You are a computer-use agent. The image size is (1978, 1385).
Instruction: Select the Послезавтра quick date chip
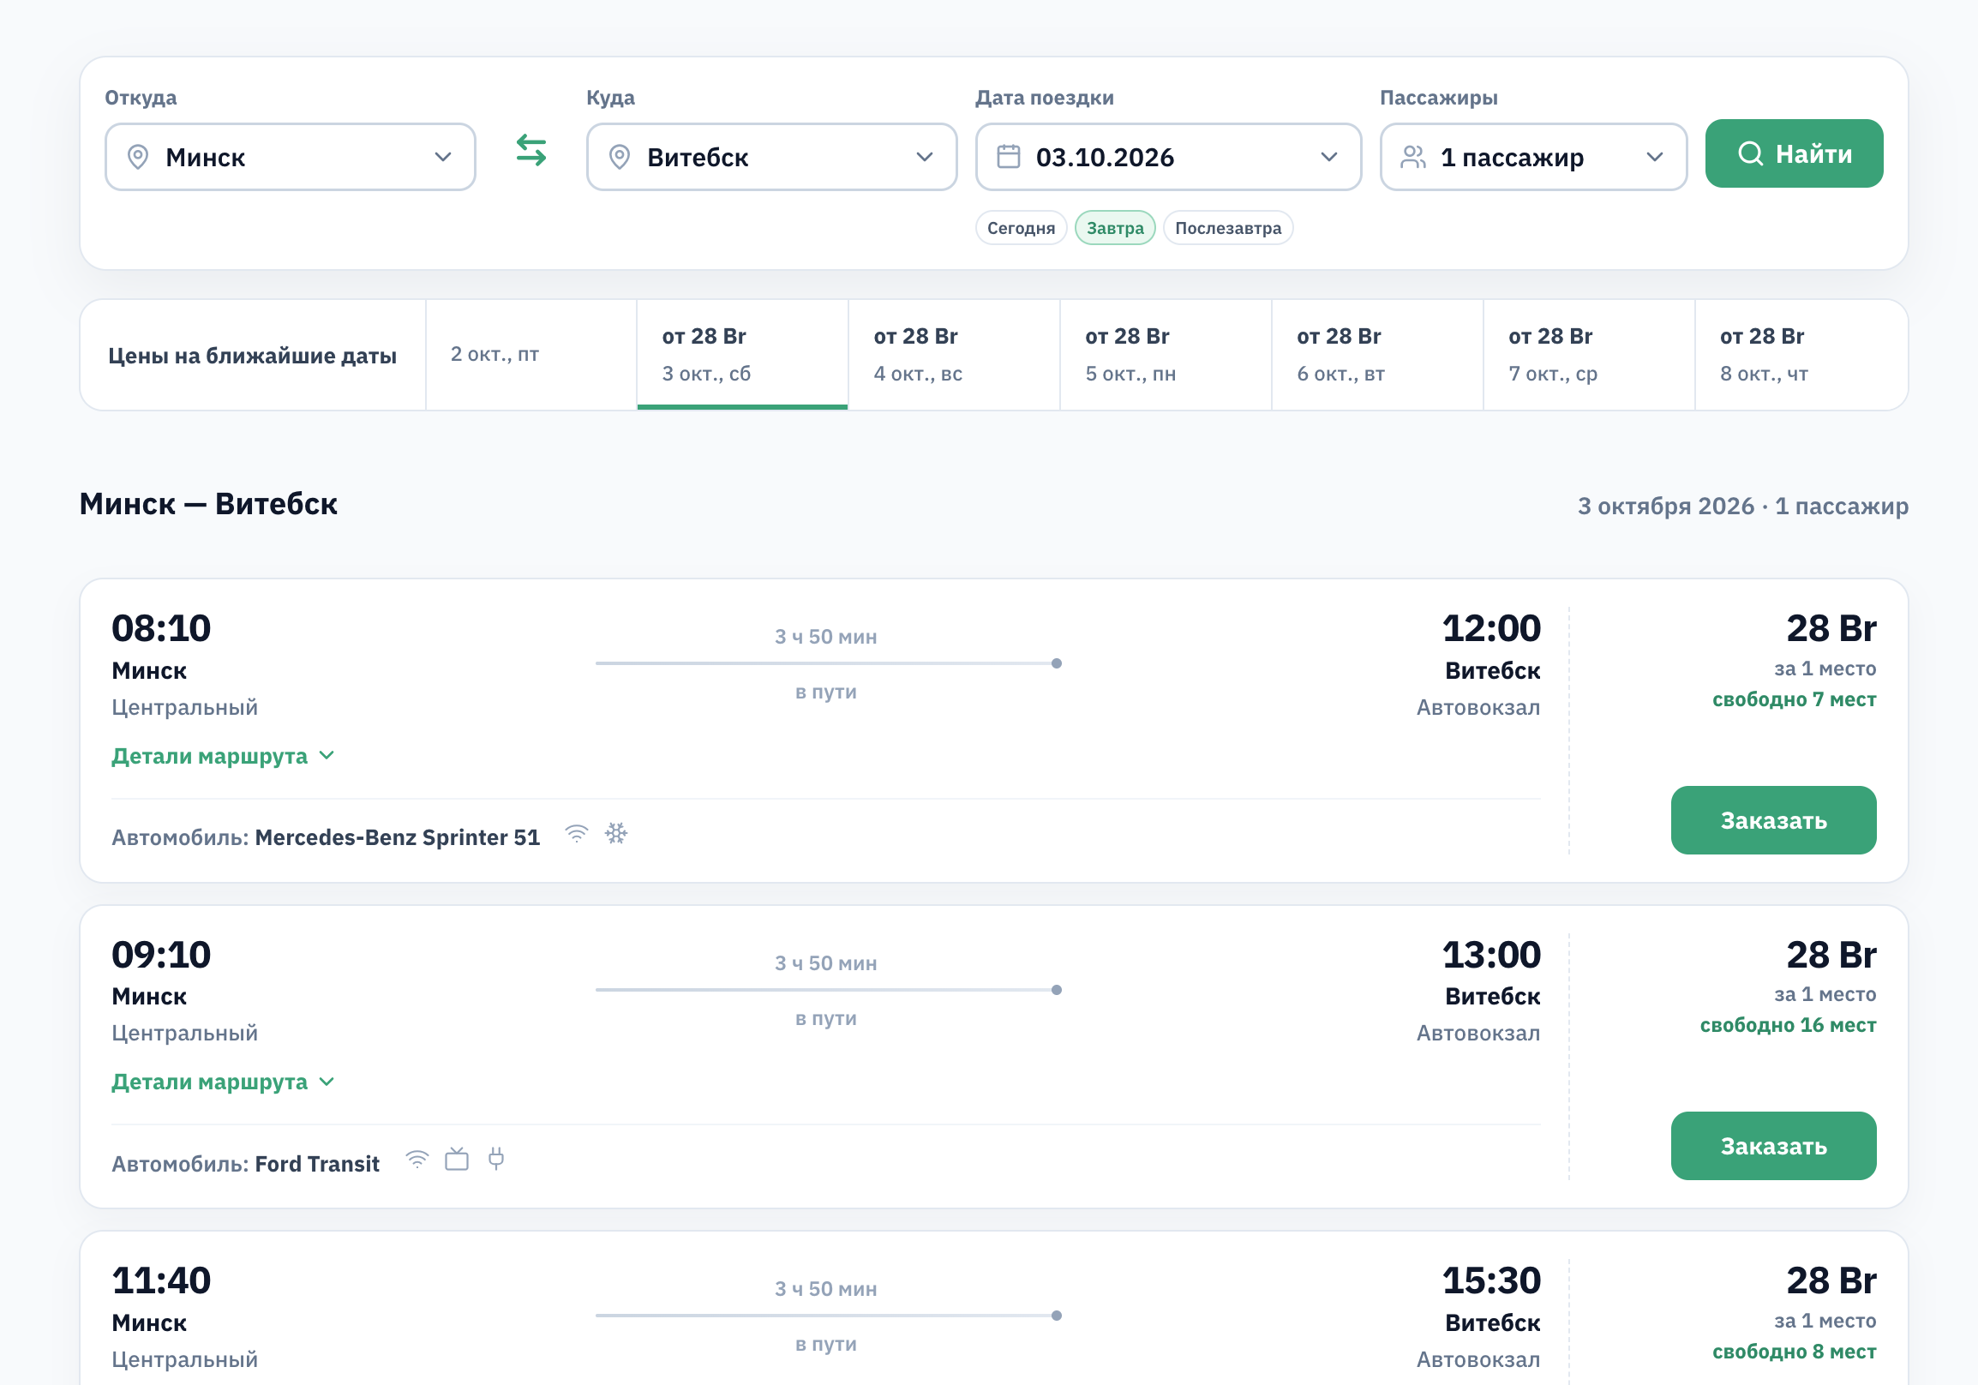coord(1228,228)
